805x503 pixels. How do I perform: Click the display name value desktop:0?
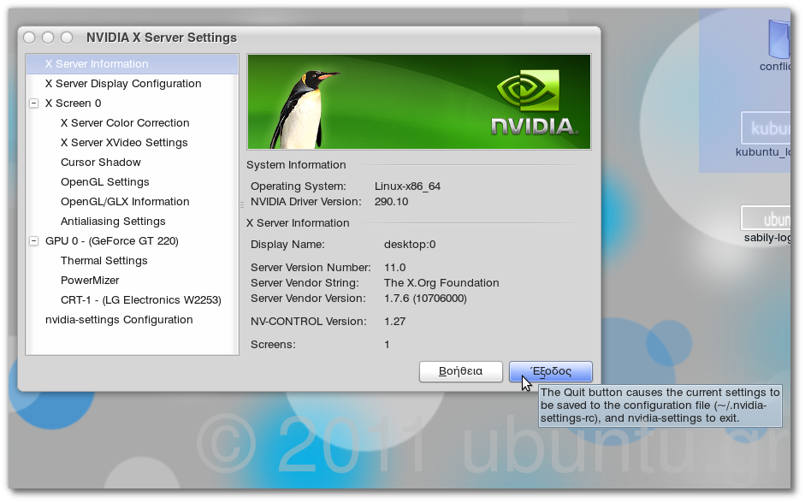click(x=410, y=245)
